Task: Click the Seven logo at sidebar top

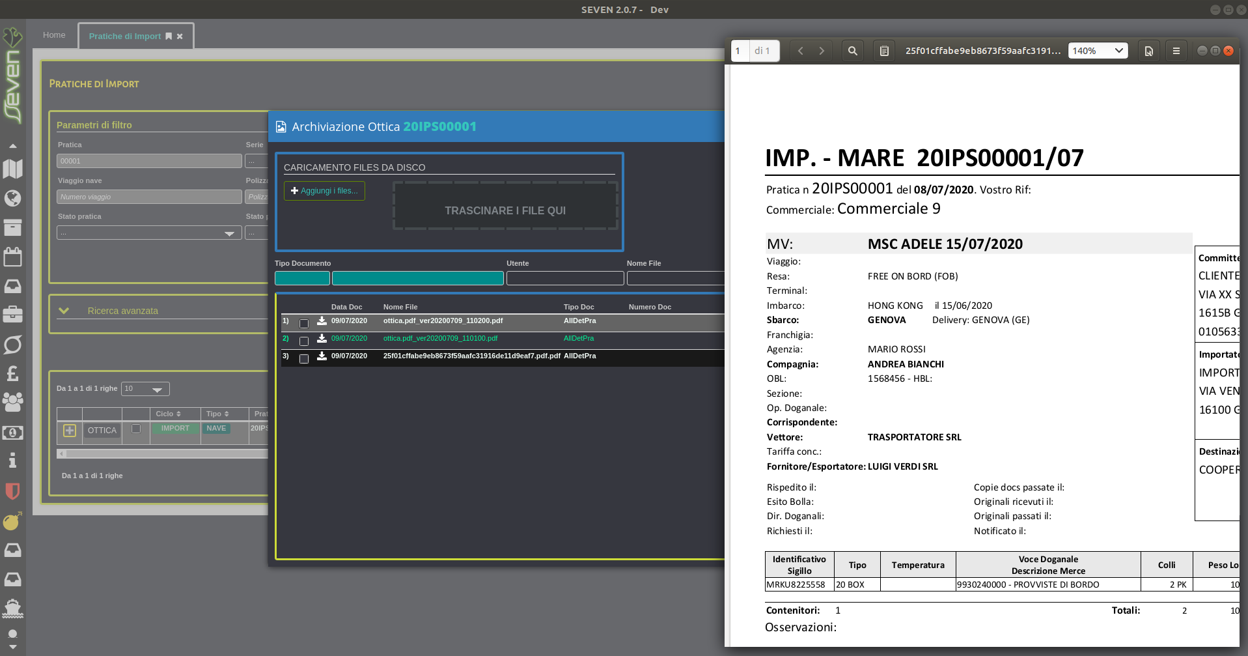Action: point(12,75)
